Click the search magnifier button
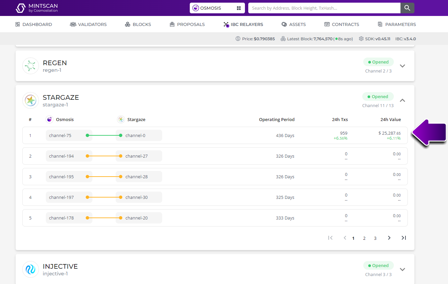Screen dimensions: 448x284 [x=407, y=8]
